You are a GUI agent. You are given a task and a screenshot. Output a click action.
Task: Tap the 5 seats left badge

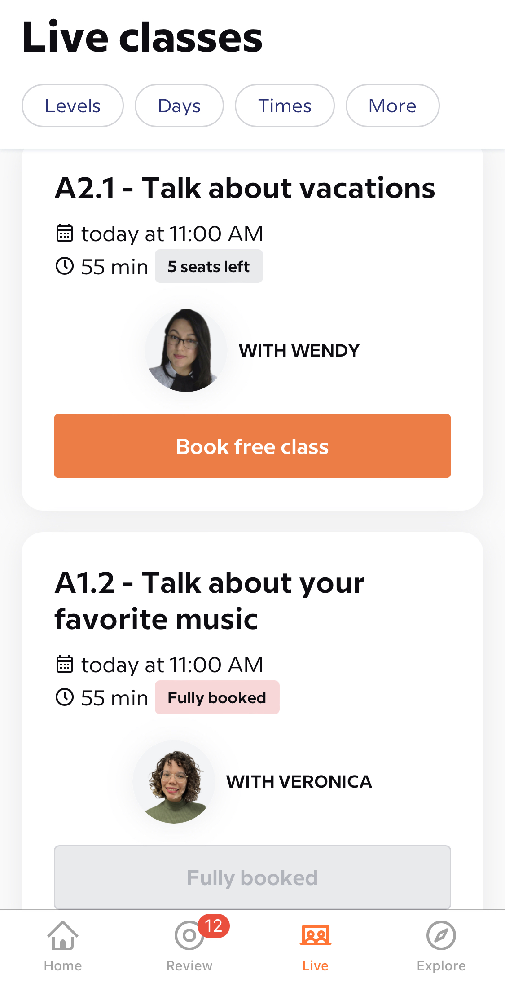tap(209, 267)
